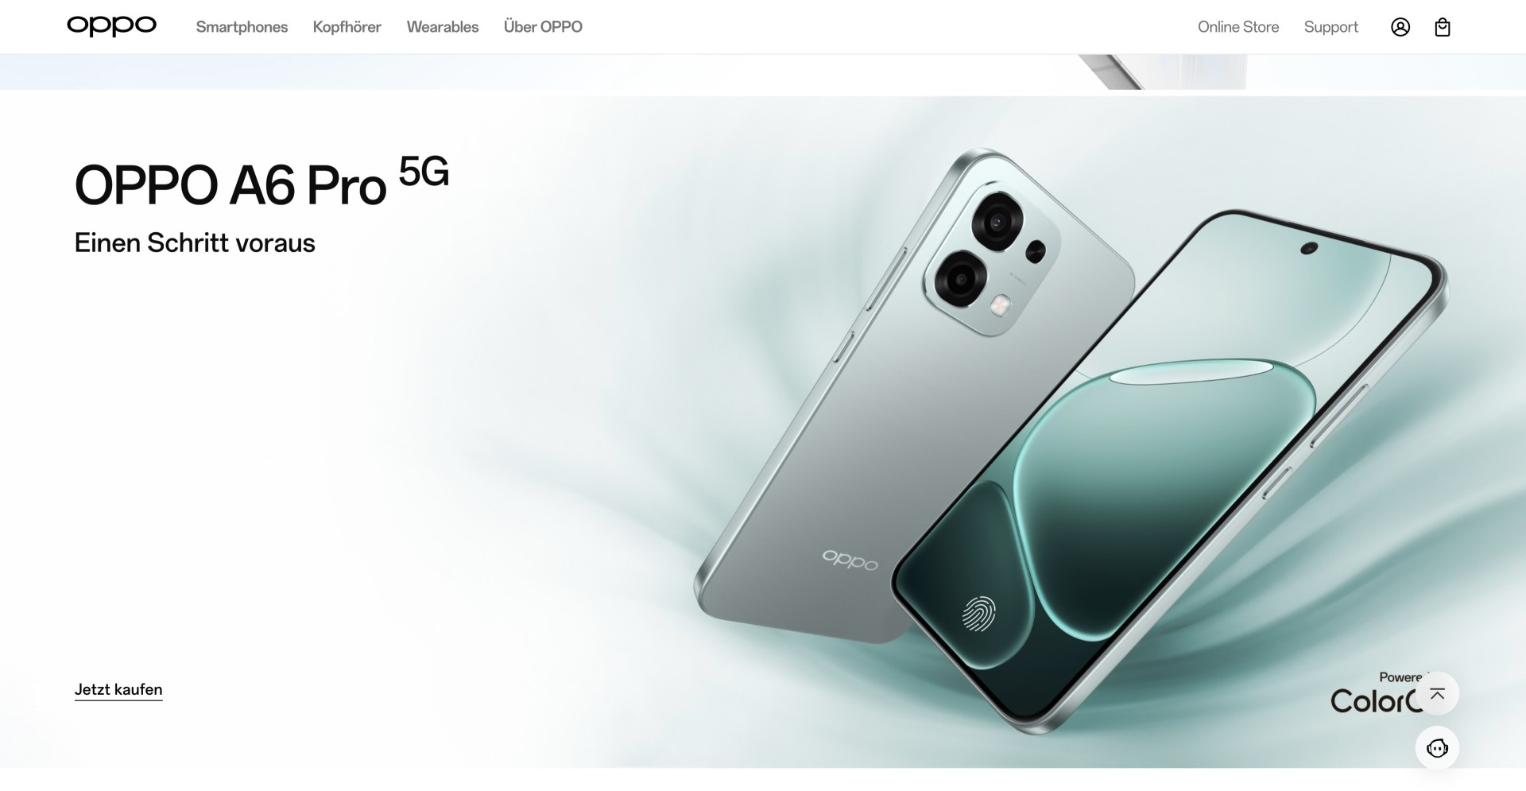1526x791 pixels.
Task: Click the fingerprint icon on phone screen
Action: click(x=978, y=613)
